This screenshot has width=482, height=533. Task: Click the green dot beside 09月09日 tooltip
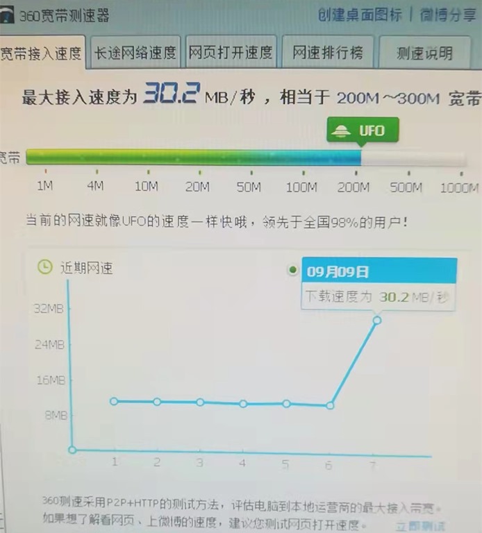pos(292,269)
